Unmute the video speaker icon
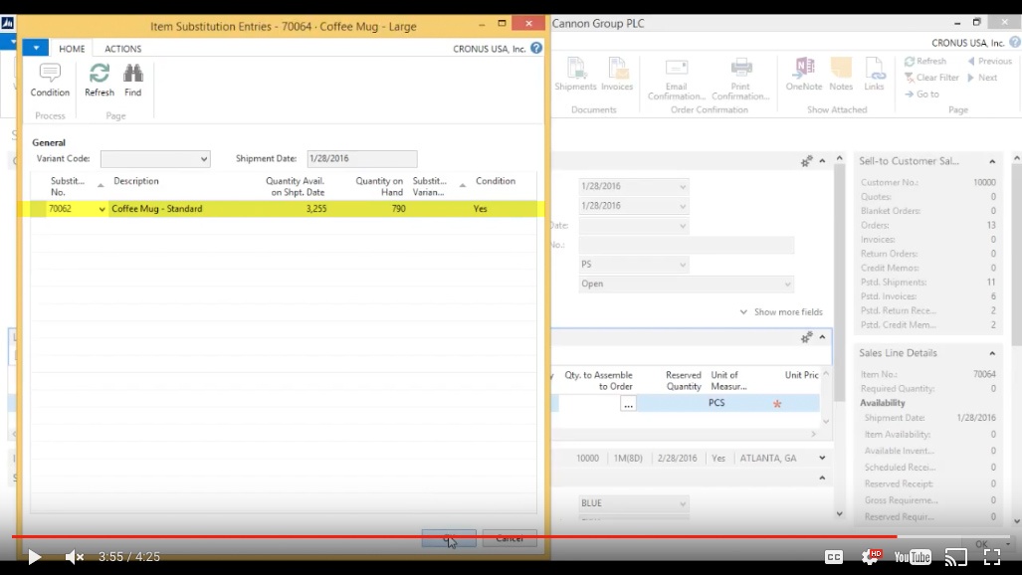The width and height of the screenshot is (1022, 575). 75,557
